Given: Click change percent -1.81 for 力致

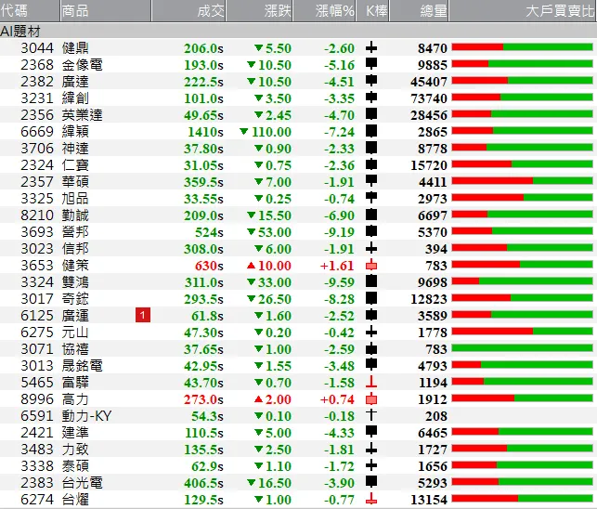Looking at the screenshot, I should (339, 450).
